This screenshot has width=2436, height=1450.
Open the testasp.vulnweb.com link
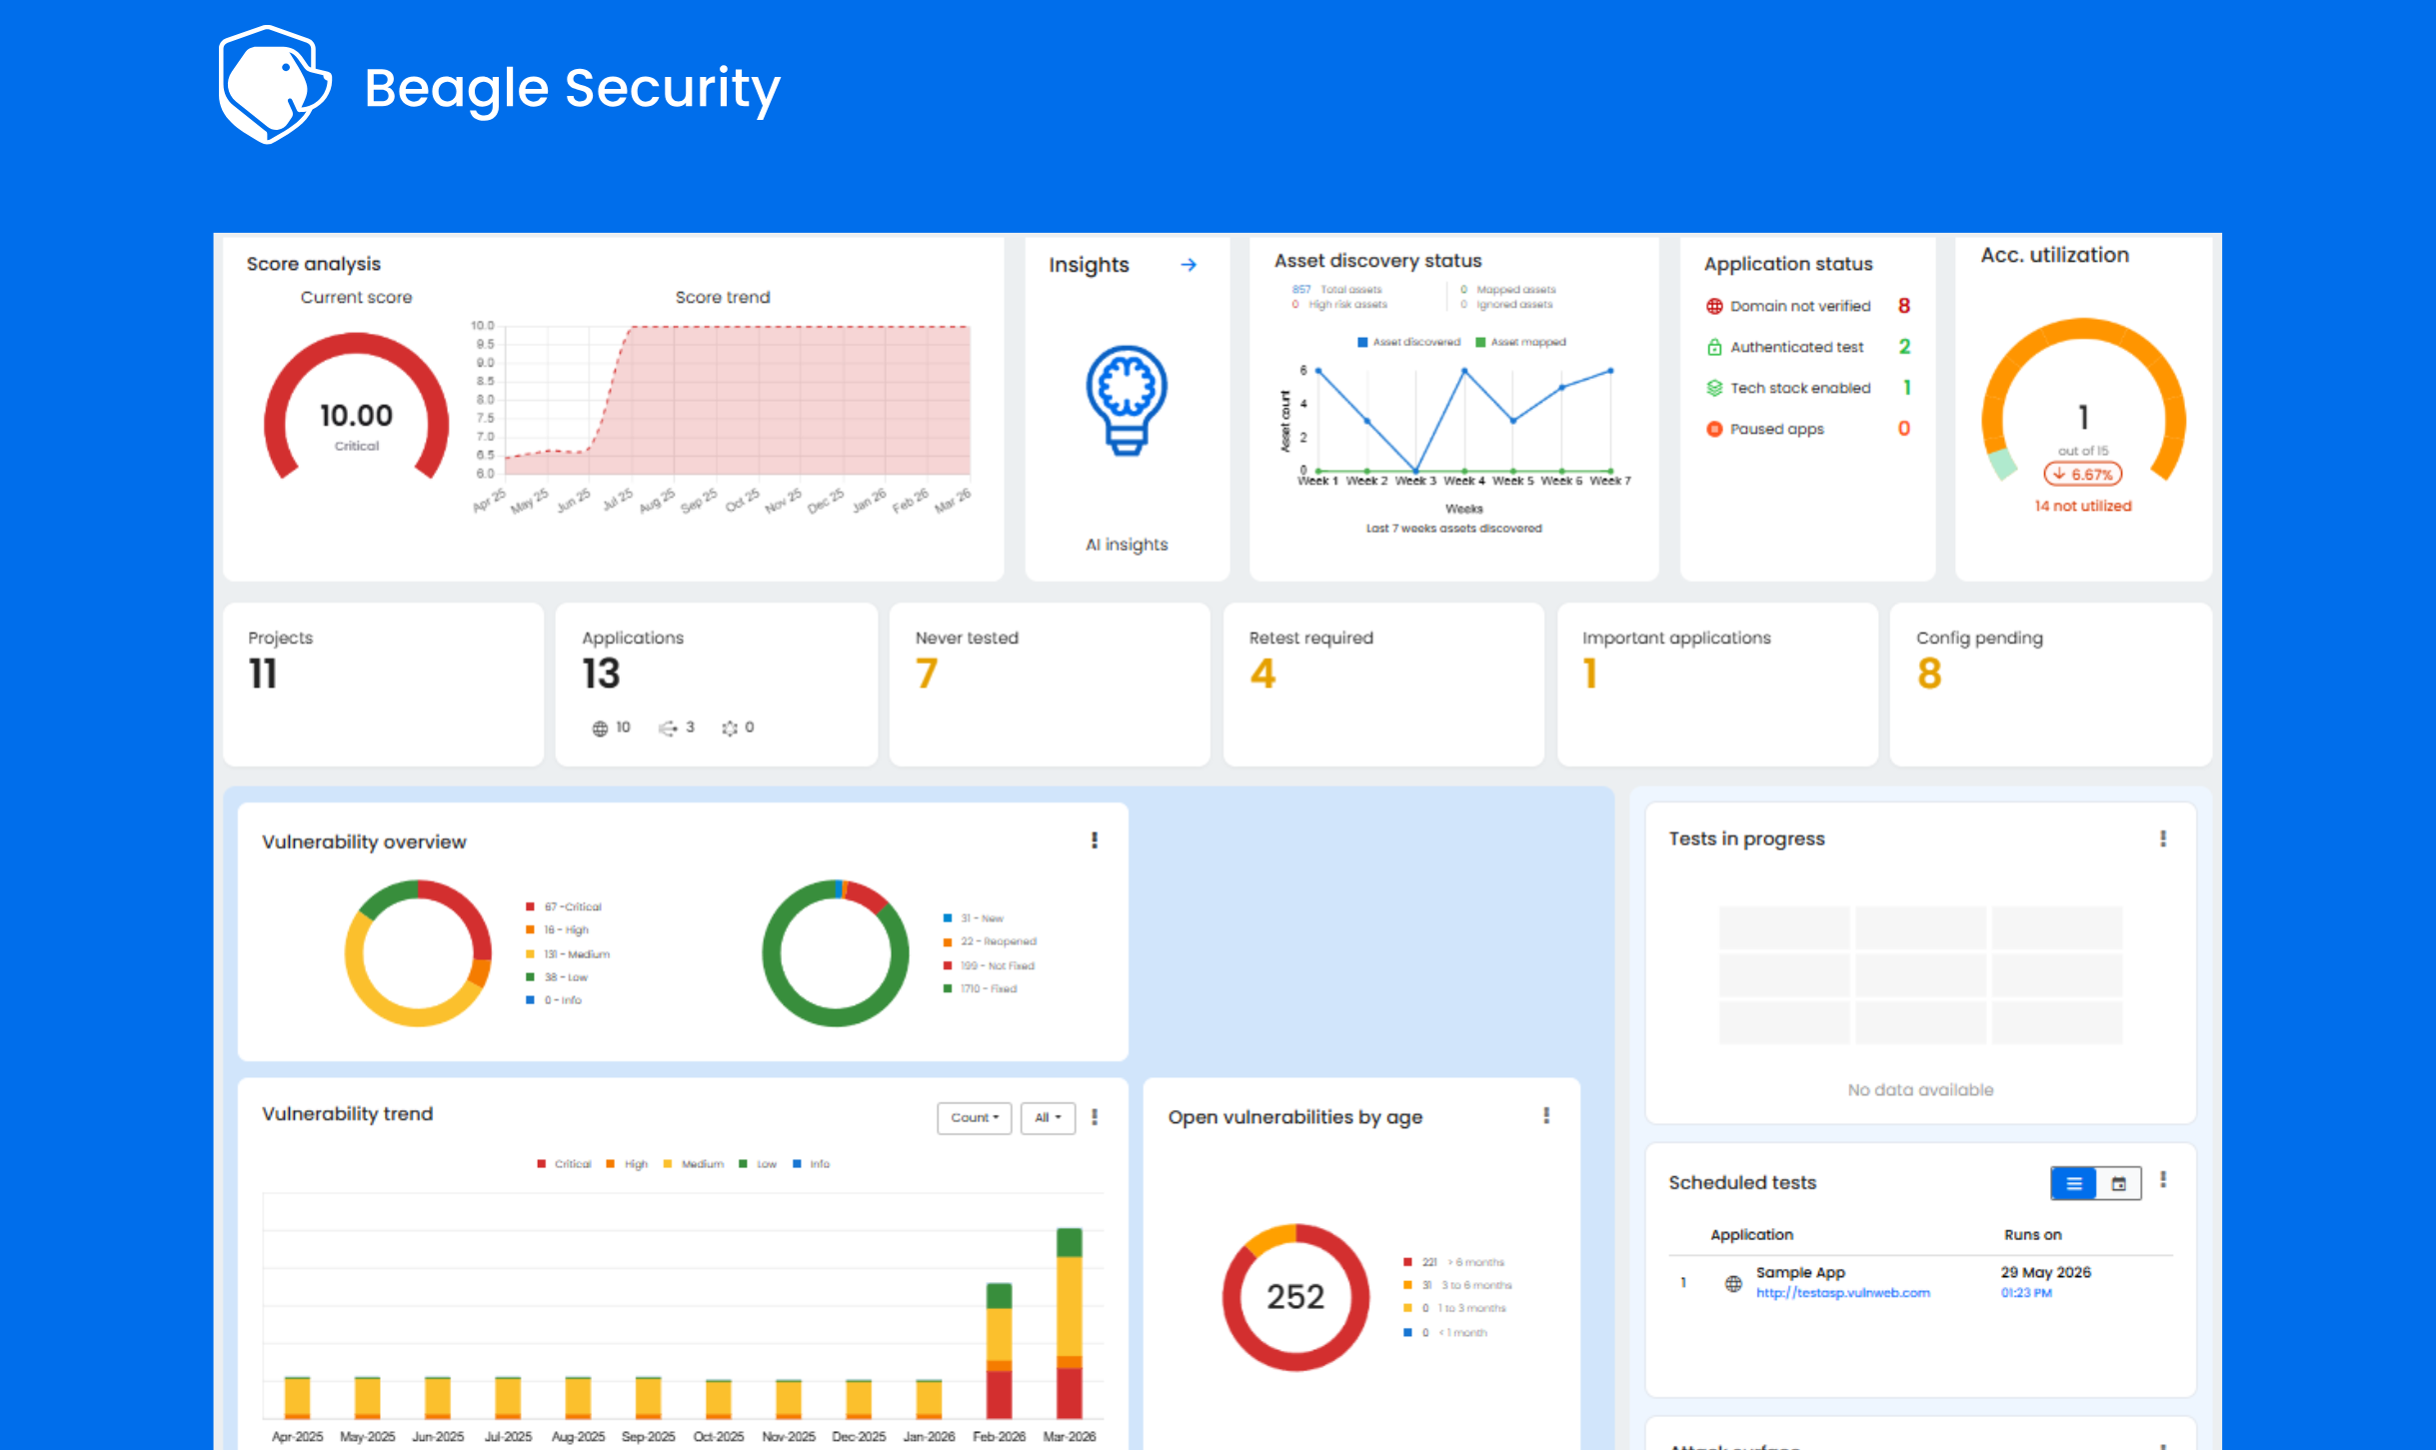pyautogui.click(x=1842, y=1293)
